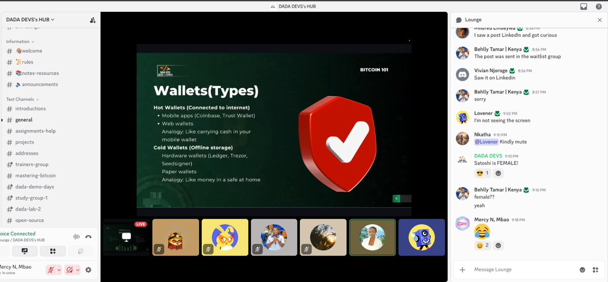The height and width of the screenshot is (282, 608).
Task: Collapse the Text Channels category
Action: (x=23, y=99)
